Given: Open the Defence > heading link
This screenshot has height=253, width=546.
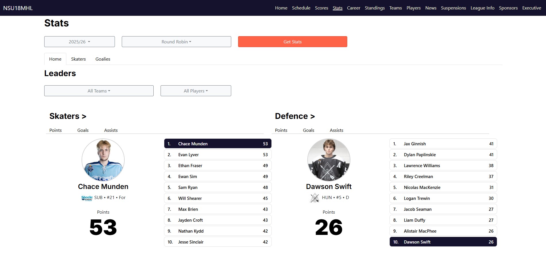Looking at the screenshot, I should tap(295, 116).
